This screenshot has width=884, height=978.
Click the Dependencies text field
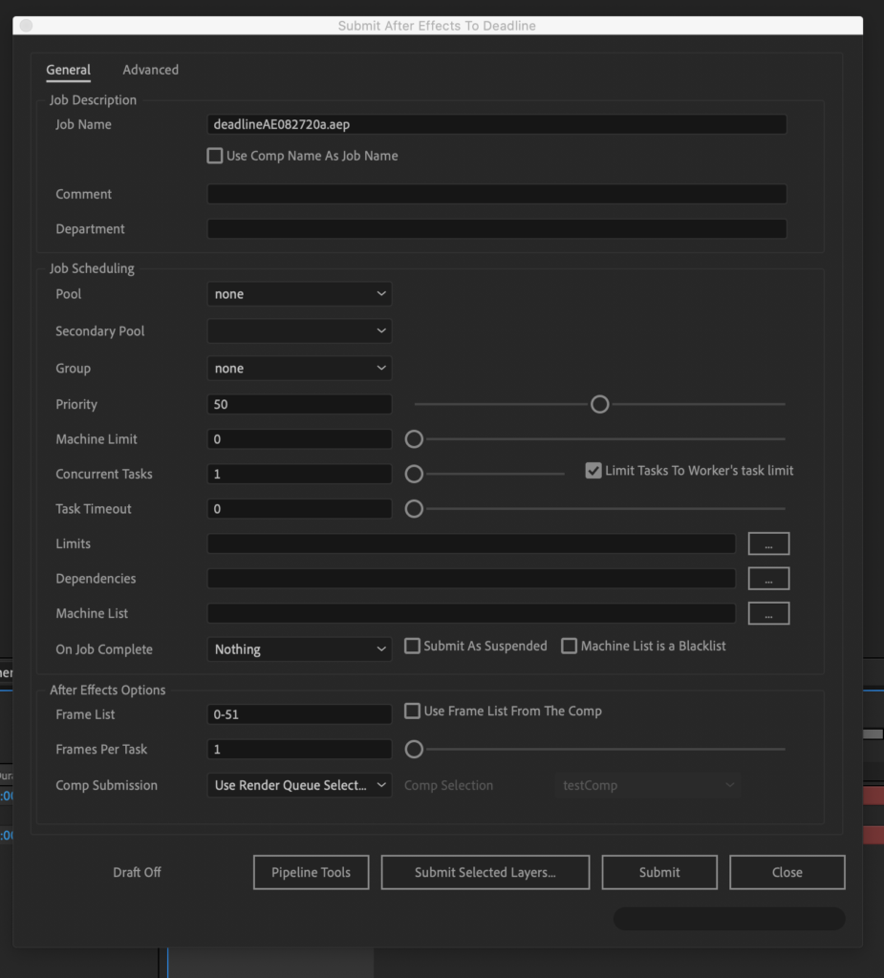point(471,579)
